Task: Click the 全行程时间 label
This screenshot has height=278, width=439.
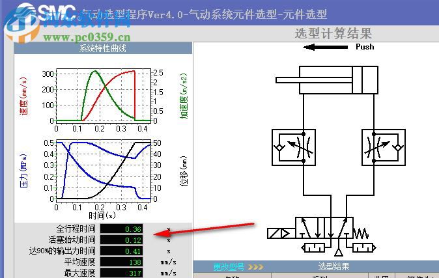Action: click(x=76, y=229)
